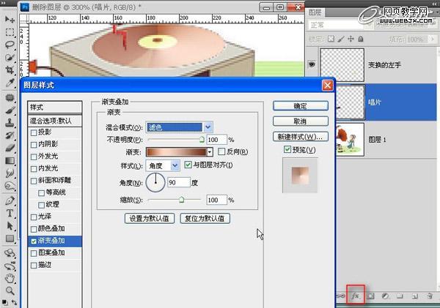Uncheck the 预览 preview checkbox
Screen dimensions: 440x308
287,150
